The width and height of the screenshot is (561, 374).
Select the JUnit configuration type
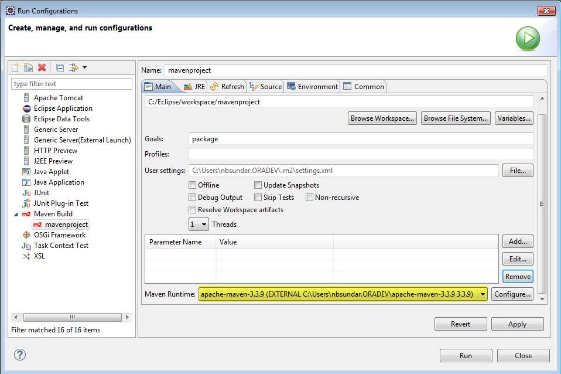(41, 192)
